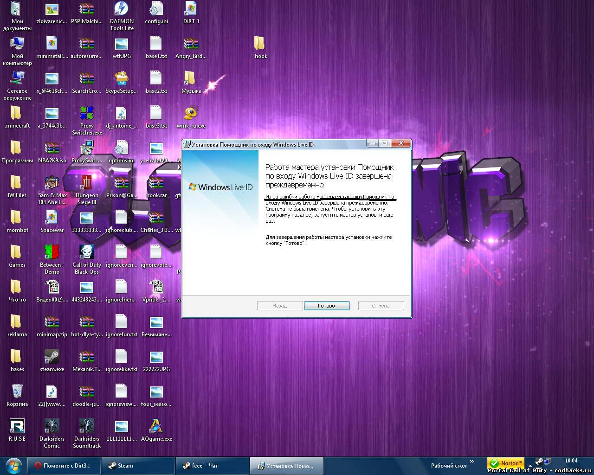This screenshot has width=594, height=475.
Task: Click the system clock showing 10:04
Action: [x=571, y=461]
